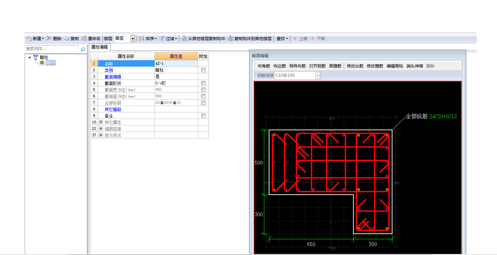This screenshot has width=497, height=255.
Task: Toggle the 备注 row 附加 checkbox
Action: pos(203,116)
